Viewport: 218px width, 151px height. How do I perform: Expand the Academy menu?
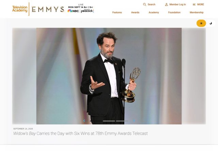154,13
